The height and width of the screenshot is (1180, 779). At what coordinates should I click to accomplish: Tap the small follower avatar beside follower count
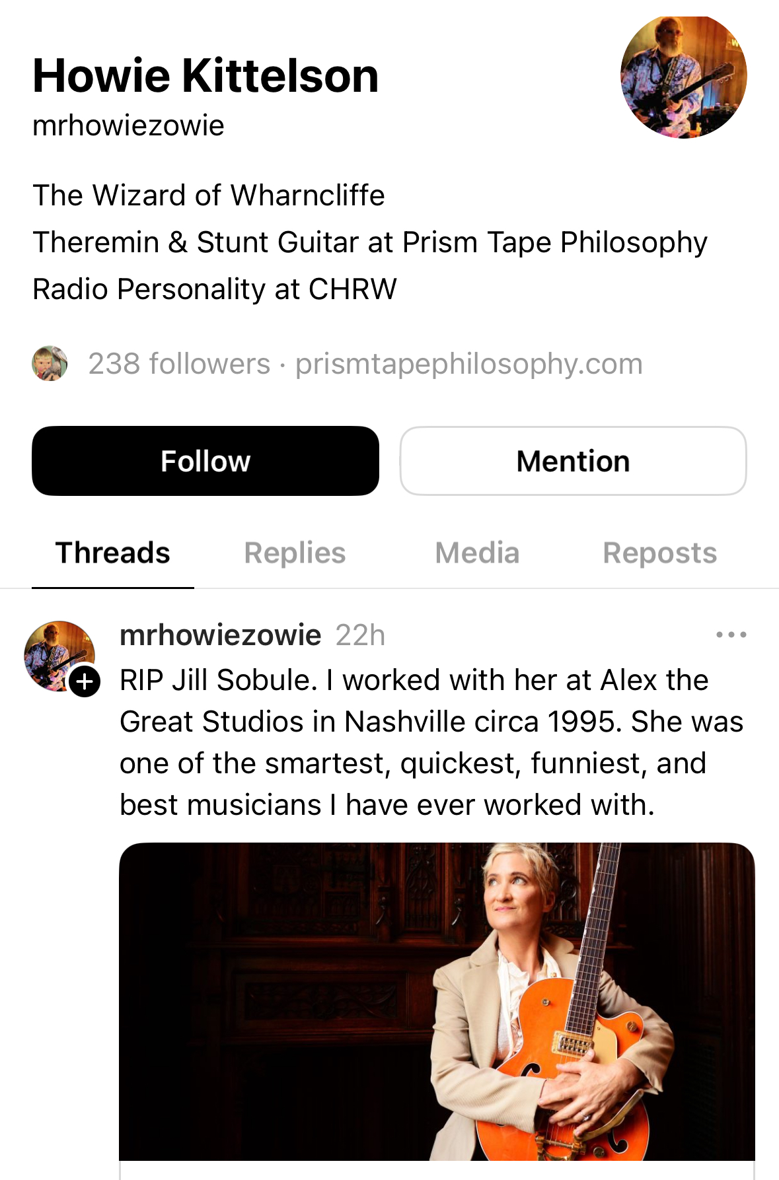click(x=50, y=363)
